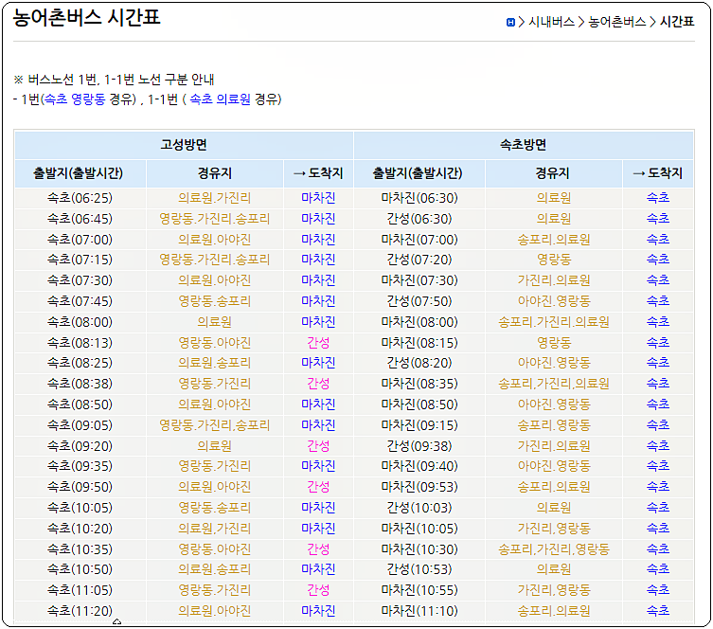Click the 농어촌버스 시간표 page title

pos(86,17)
